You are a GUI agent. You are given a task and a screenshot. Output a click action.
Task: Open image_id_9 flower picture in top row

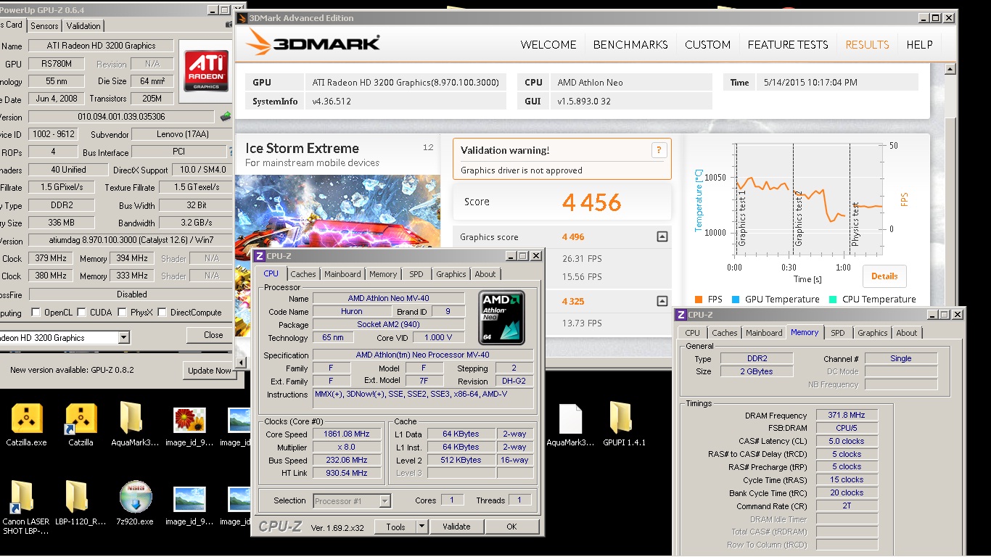coord(189,421)
